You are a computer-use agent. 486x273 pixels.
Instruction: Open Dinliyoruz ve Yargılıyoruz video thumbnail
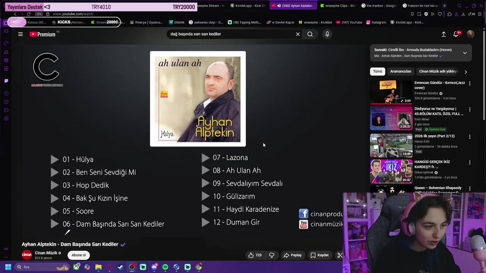pos(391,118)
